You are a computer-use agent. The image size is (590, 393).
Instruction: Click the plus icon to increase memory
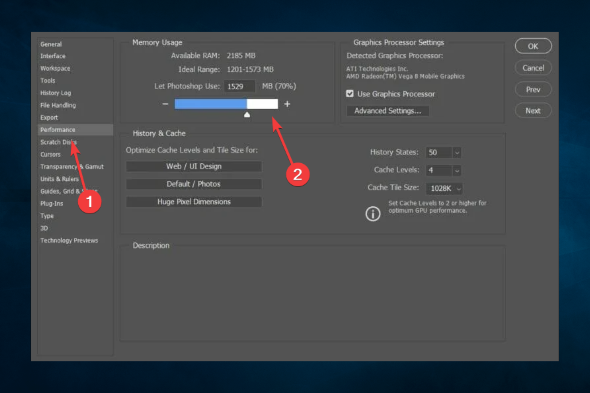click(287, 104)
